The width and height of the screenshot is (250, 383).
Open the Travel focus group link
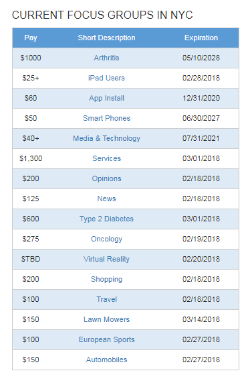[x=106, y=299]
